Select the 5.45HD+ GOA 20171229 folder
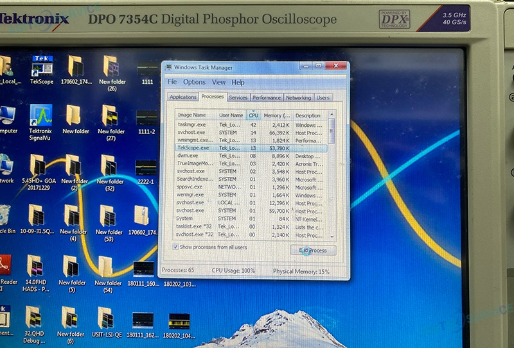514x348 pixels. [37, 166]
